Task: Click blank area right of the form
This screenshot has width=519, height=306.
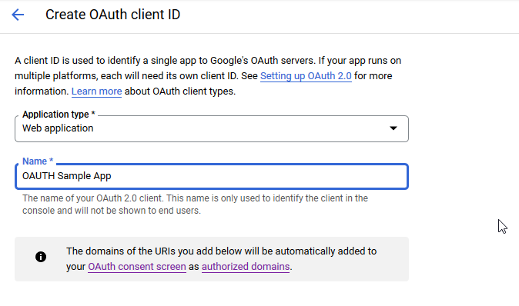Action: [464, 165]
